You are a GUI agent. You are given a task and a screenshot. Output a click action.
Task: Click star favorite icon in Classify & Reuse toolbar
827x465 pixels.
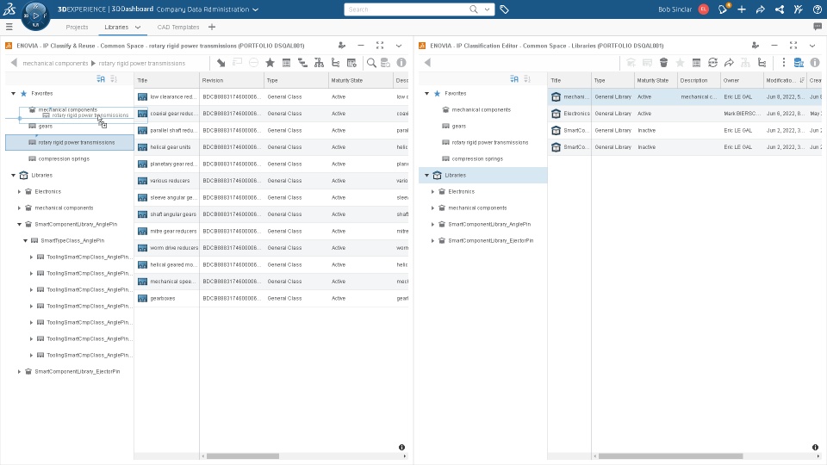point(270,63)
